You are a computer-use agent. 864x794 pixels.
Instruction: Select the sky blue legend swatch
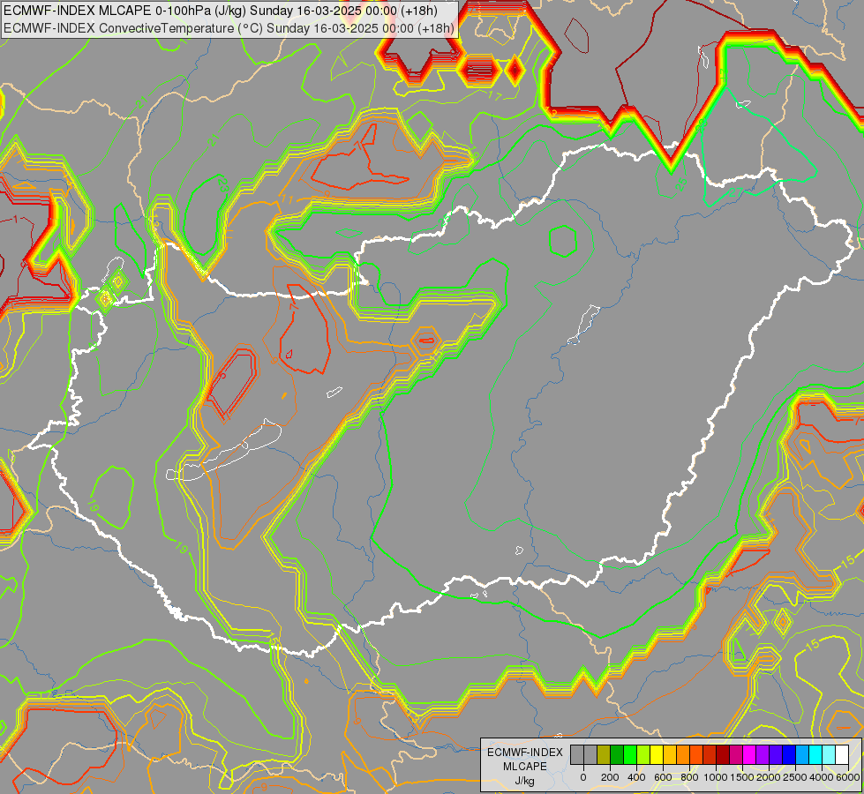803,754
